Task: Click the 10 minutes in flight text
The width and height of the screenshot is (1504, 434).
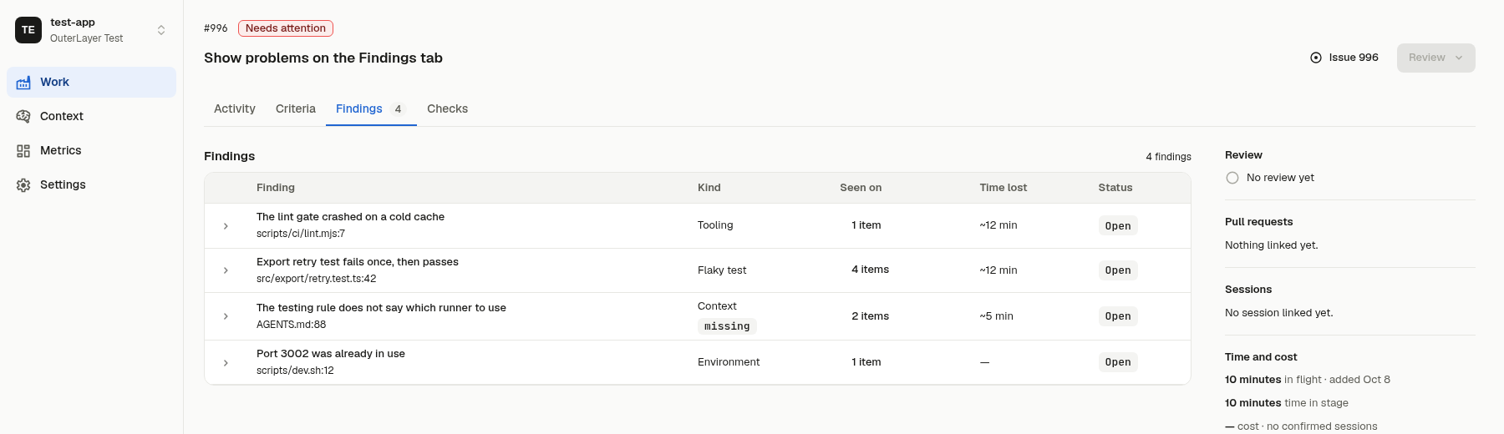Action: point(1308,380)
